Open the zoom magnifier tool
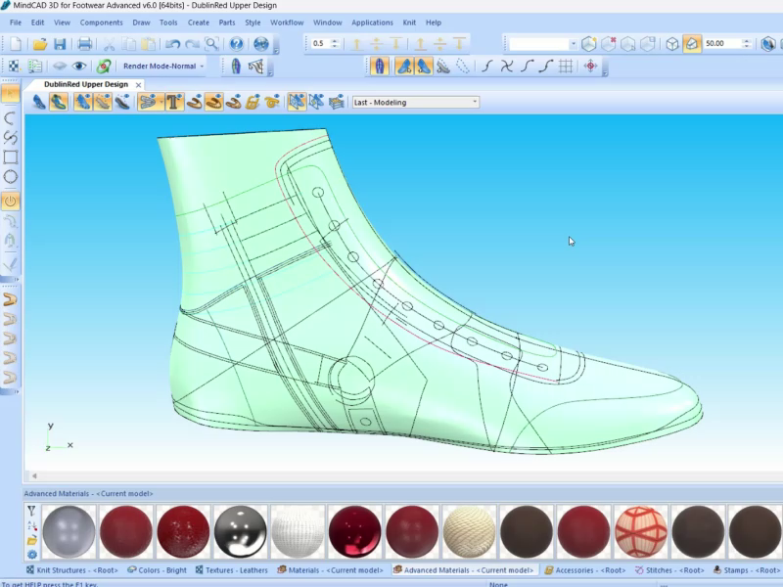 [x=211, y=44]
